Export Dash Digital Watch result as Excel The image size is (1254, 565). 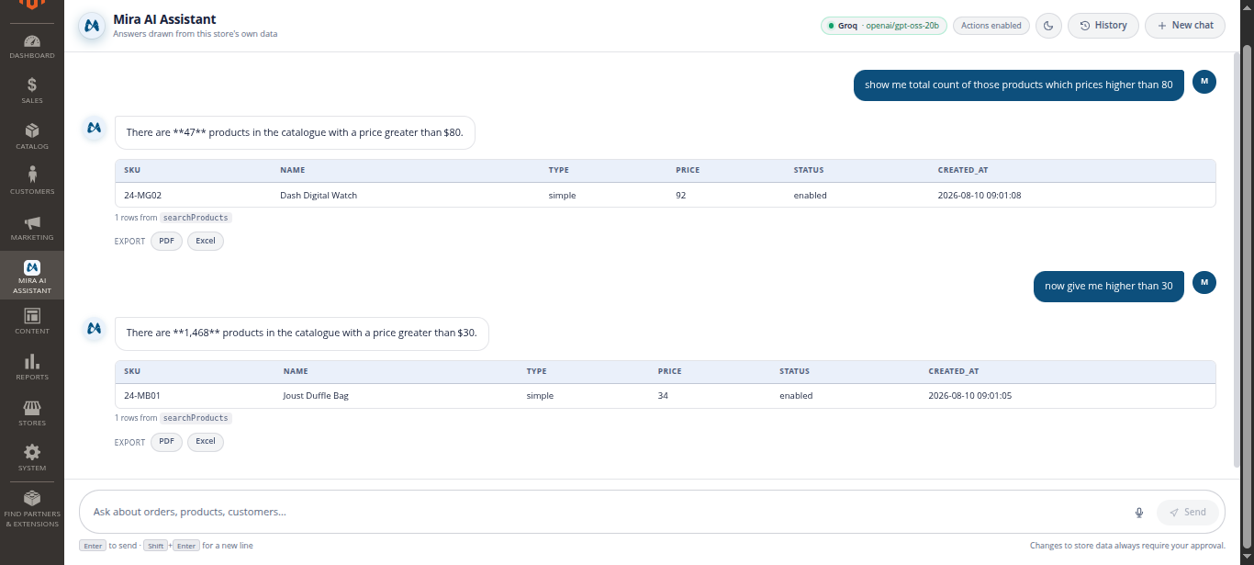click(x=206, y=241)
